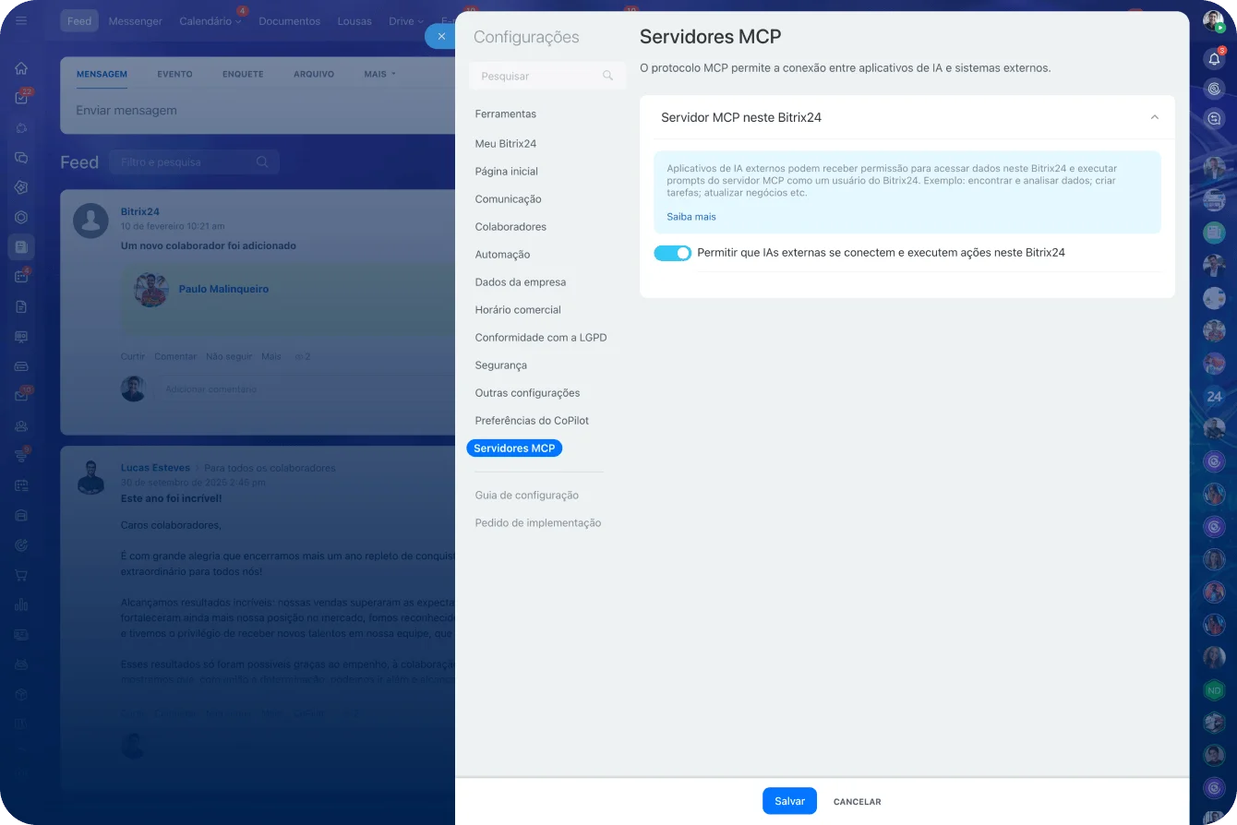The image size is (1237, 825).
Task: Open the chat bubbles icon in sidebar
Action: (x=21, y=158)
